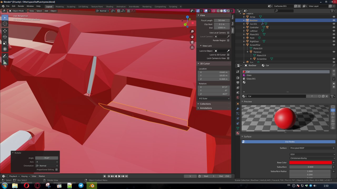Enable Use Local Camera checkbox
The height and width of the screenshot is (189, 337).
tap(228, 33)
